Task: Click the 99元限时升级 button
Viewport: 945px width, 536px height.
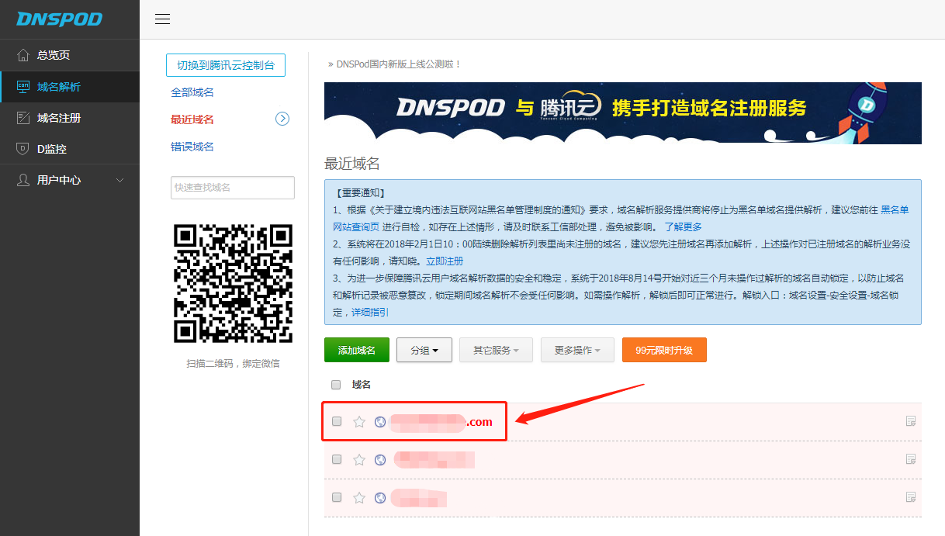Action: (664, 350)
